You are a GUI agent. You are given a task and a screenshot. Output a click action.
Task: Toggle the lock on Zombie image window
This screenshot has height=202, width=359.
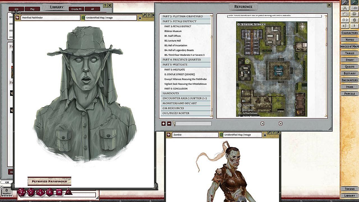pyautogui.click(x=264, y=135)
